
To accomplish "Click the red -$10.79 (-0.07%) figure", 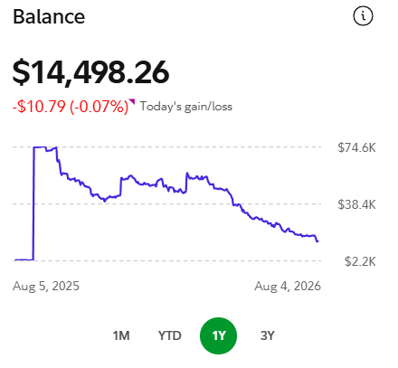I will [71, 107].
